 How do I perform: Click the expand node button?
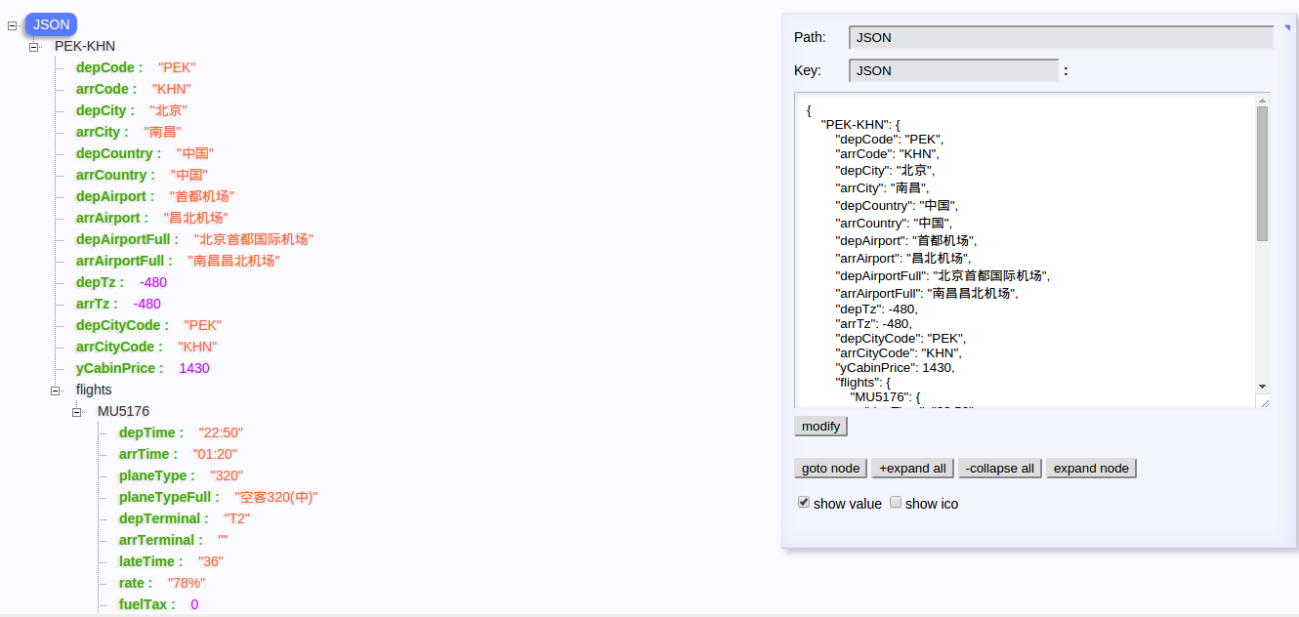click(1091, 469)
